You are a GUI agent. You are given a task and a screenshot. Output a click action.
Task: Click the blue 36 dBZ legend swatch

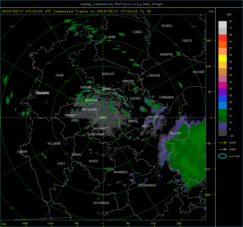[222, 99]
